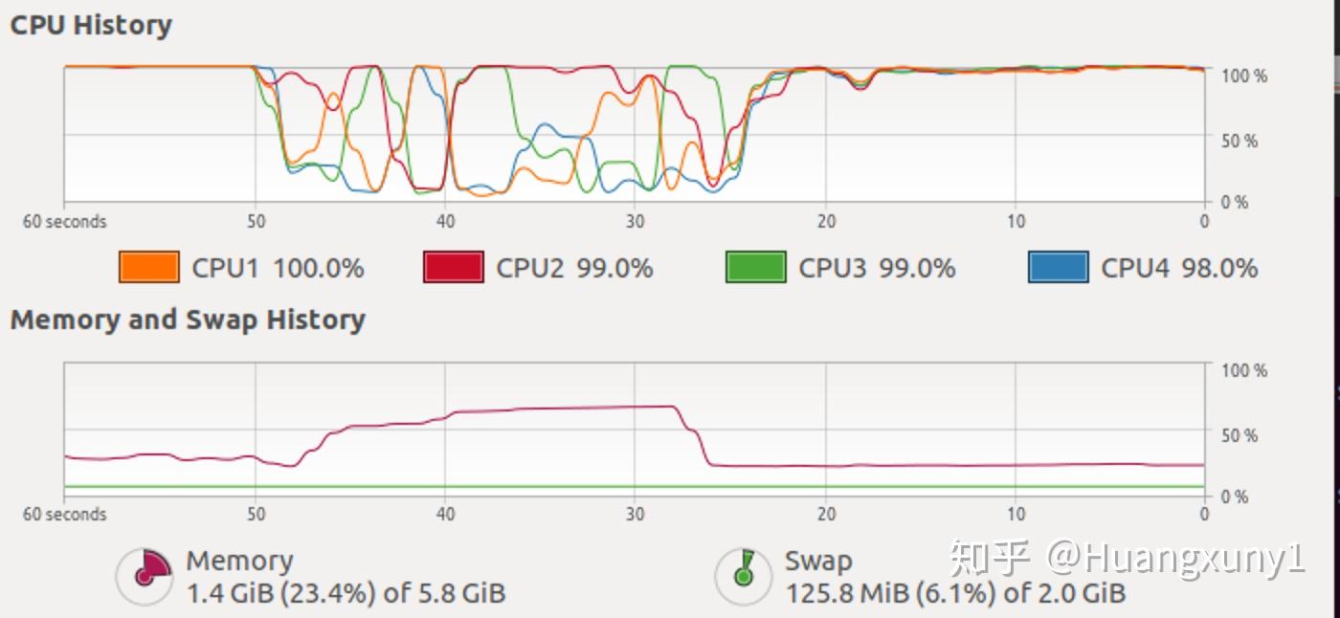Select the CPU4 98.0% label
Image resolution: width=1340 pixels, height=618 pixels.
pos(1179,268)
